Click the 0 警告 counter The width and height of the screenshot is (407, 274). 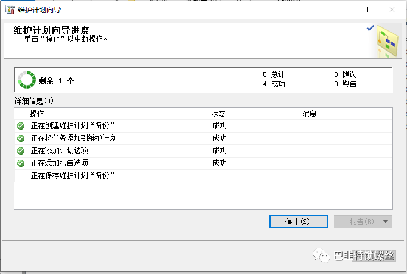coord(346,84)
